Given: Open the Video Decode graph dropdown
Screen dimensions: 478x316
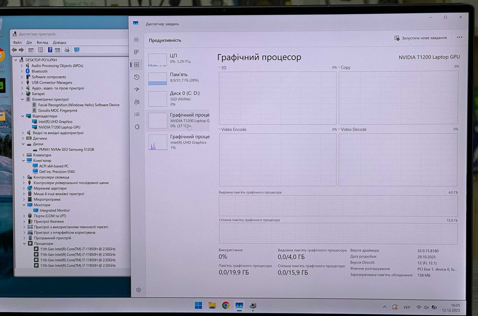Looking at the screenshot, I should [352, 129].
